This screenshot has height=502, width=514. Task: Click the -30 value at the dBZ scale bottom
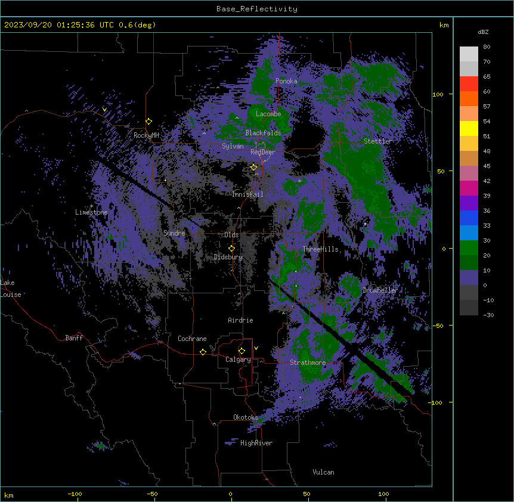[488, 315]
